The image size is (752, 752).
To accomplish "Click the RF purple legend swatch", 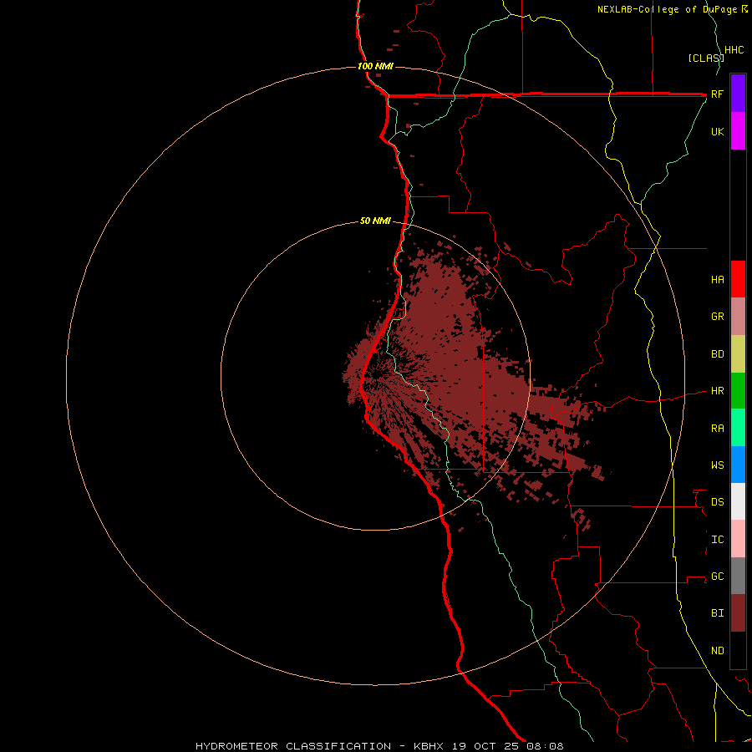I will (738, 94).
